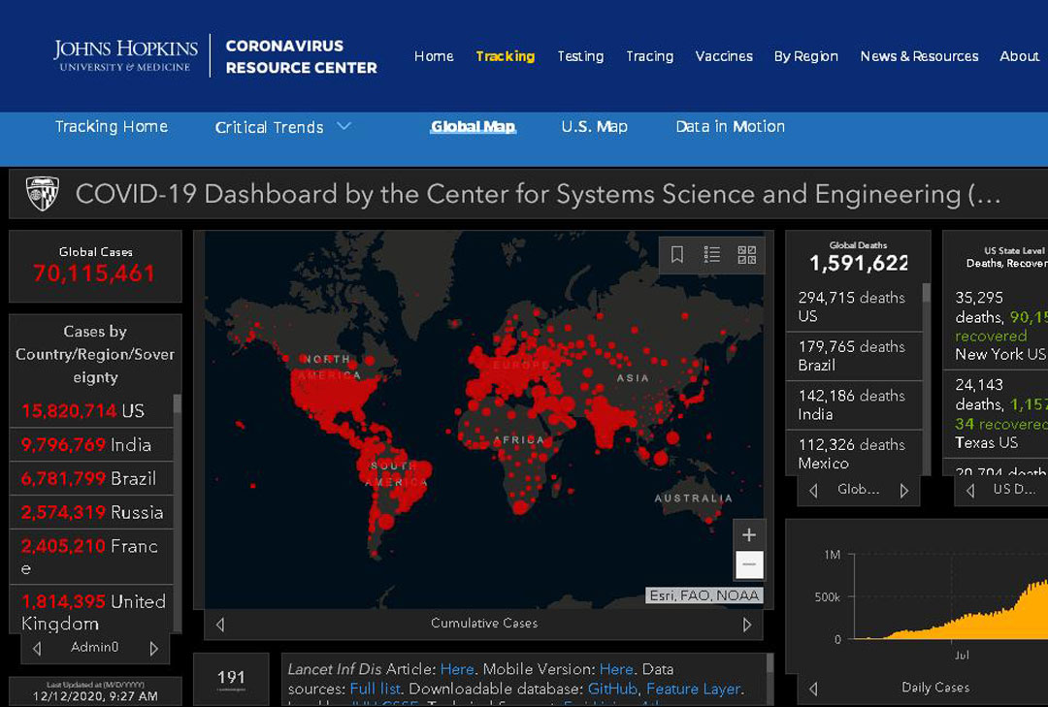Open the Vaccines nav item
1048x707 pixels.
[724, 56]
